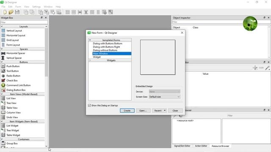Switch to the Resource Browser tab
The width and height of the screenshot is (271, 152).
click(x=220, y=146)
